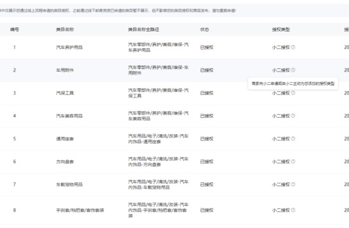Click the 已授权 status in the 车载宠物用品 row
The width and height of the screenshot is (349, 228).
[207, 185]
